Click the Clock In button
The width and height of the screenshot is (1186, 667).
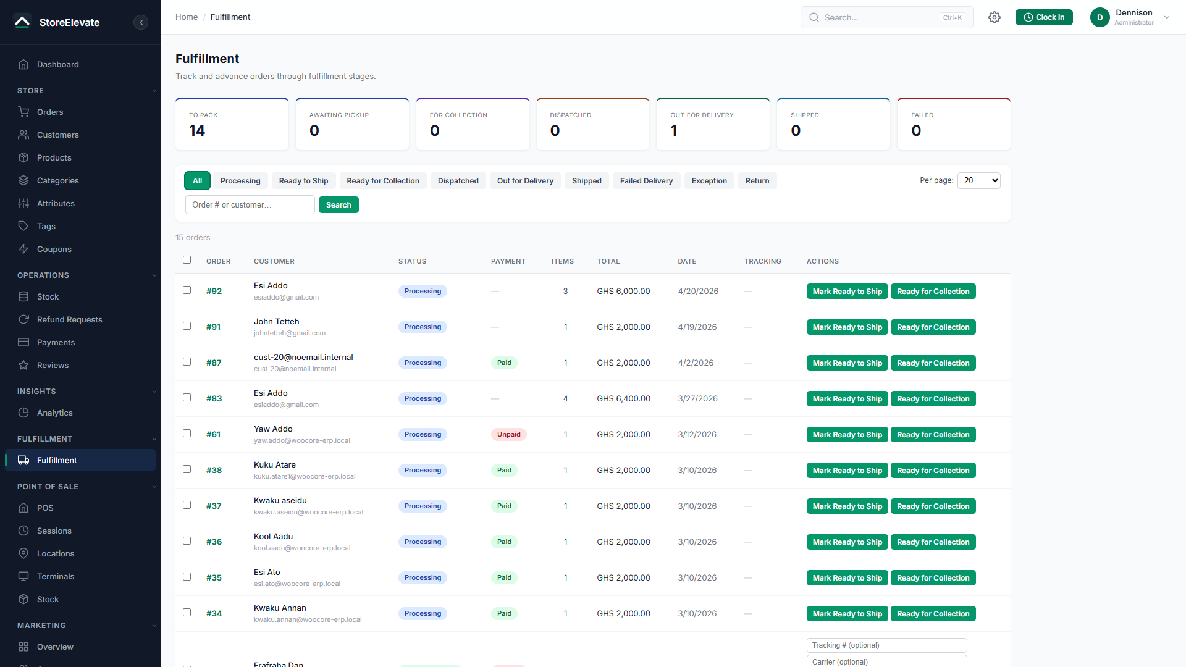click(1044, 17)
